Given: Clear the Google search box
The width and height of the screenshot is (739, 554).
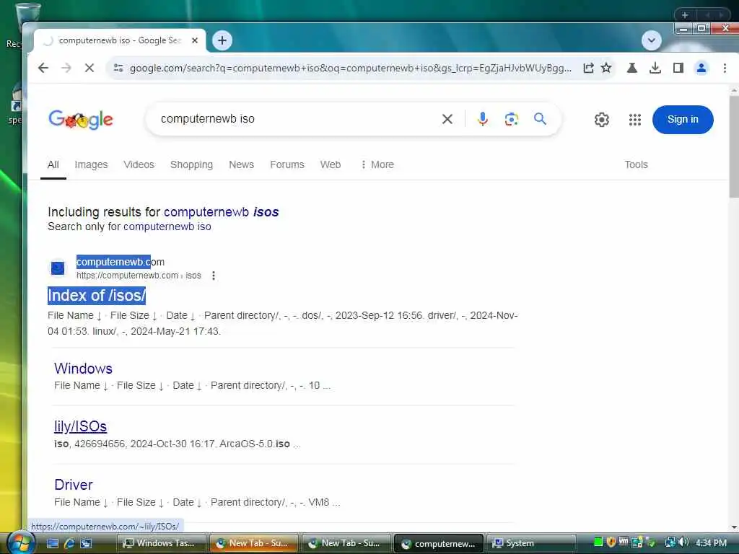Looking at the screenshot, I should (x=447, y=119).
